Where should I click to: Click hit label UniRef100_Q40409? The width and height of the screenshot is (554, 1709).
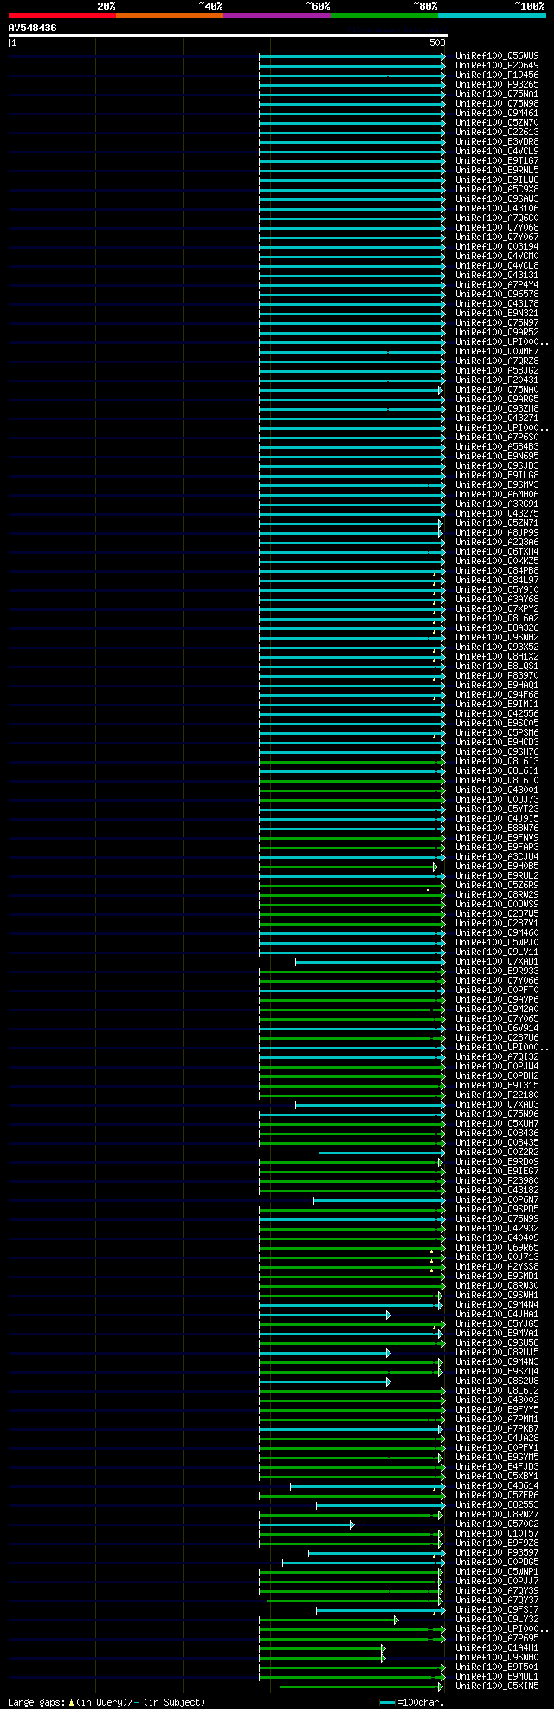(x=497, y=1238)
